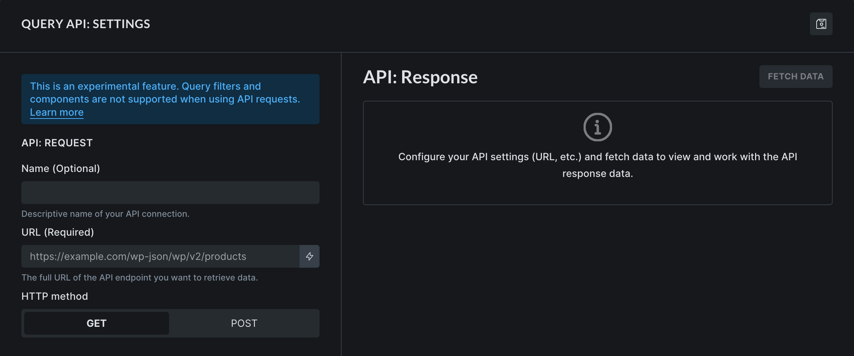Click the lightning dynamic data icon
This screenshot has height=356, width=854.
click(309, 256)
